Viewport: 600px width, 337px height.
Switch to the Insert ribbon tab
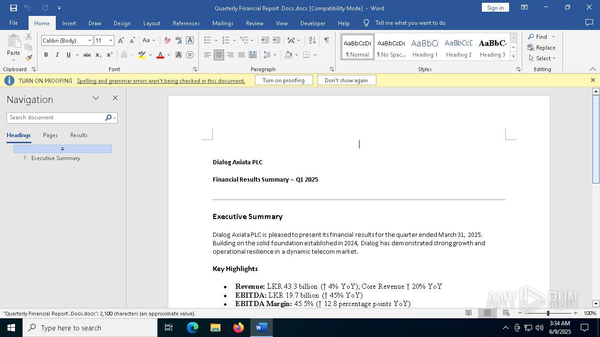[x=69, y=23]
